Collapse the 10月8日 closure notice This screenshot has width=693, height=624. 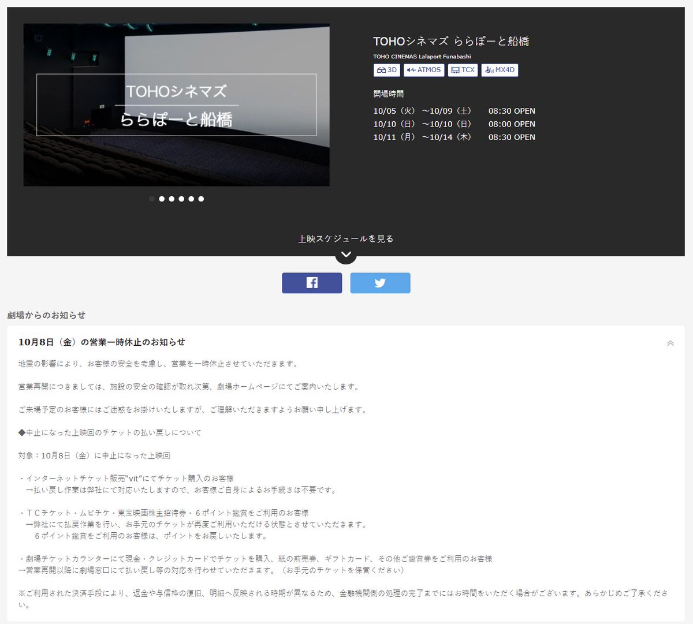(670, 343)
